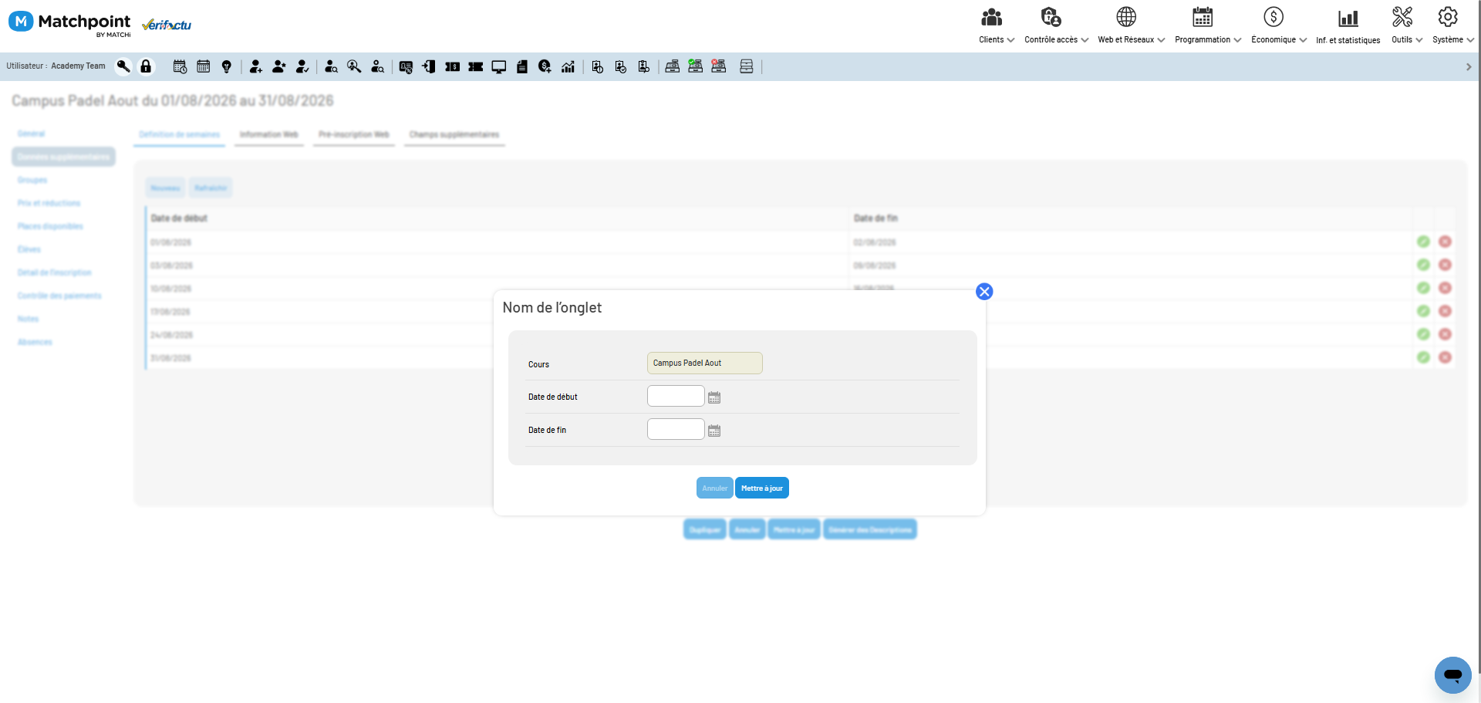This screenshot has width=1481, height=703.
Task: Open Absences in the left sidebar
Action: point(35,342)
